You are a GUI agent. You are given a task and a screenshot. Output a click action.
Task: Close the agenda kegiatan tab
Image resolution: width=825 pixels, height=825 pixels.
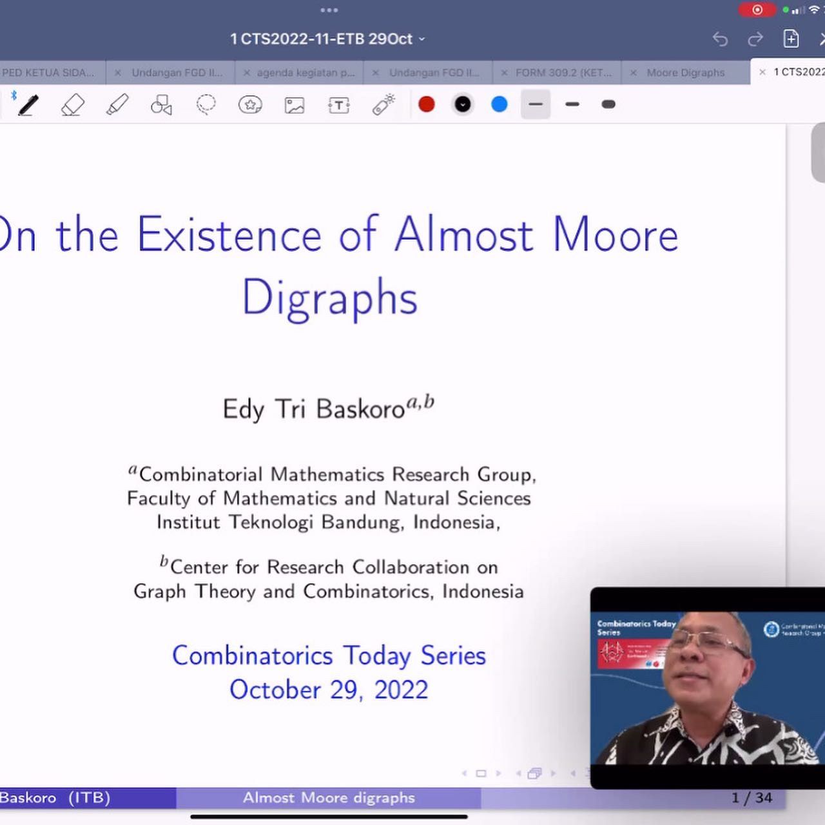[247, 72]
